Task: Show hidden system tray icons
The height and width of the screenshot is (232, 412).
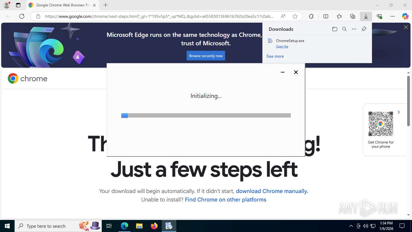Action: (351, 226)
